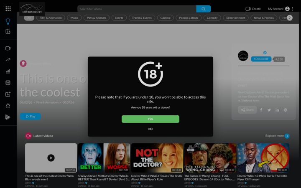Select the Film & Animation category

[x=51, y=18]
